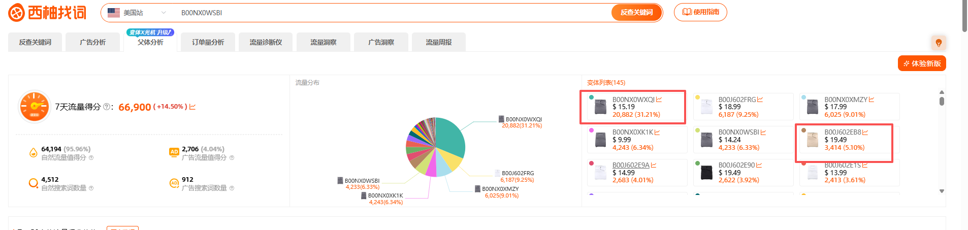The height and width of the screenshot is (230, 968).
Task: Click the trend icon next to 66,900 score
Action: (x=192, y=107)
